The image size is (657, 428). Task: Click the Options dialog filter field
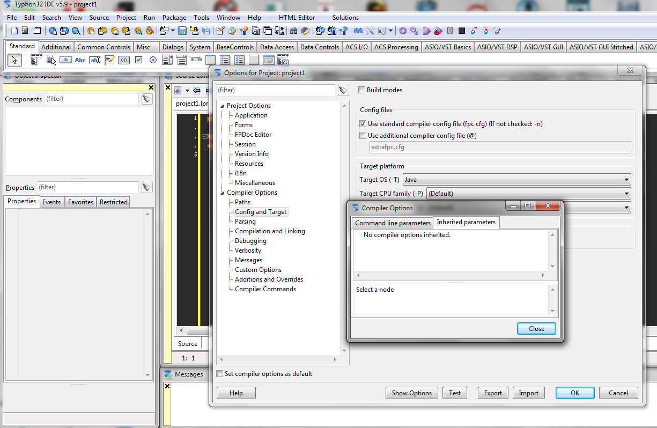pyautogui.click(x=276, y=90)
